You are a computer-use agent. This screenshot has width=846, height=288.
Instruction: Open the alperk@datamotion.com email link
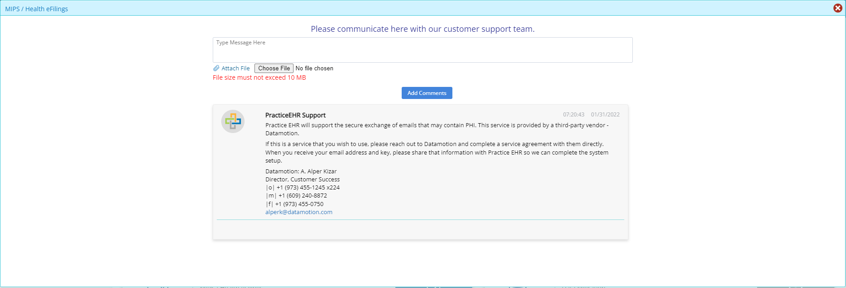[299, 212]
